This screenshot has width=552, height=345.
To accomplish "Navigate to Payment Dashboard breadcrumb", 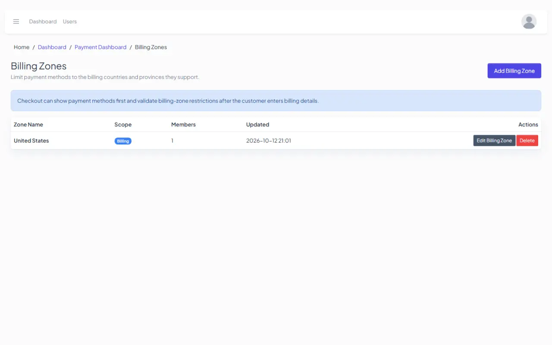I will pos(100,47).
